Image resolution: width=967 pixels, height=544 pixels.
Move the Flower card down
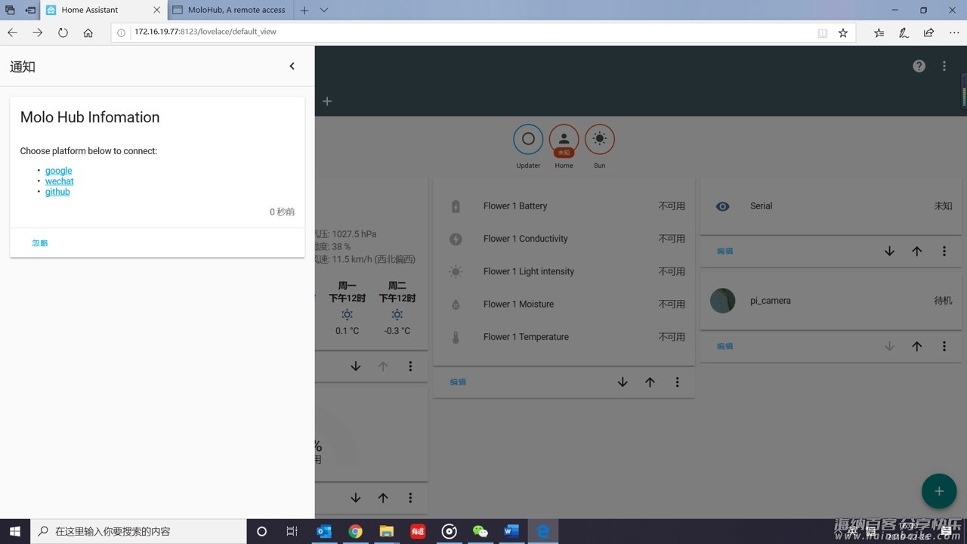[x=623, y=382]
